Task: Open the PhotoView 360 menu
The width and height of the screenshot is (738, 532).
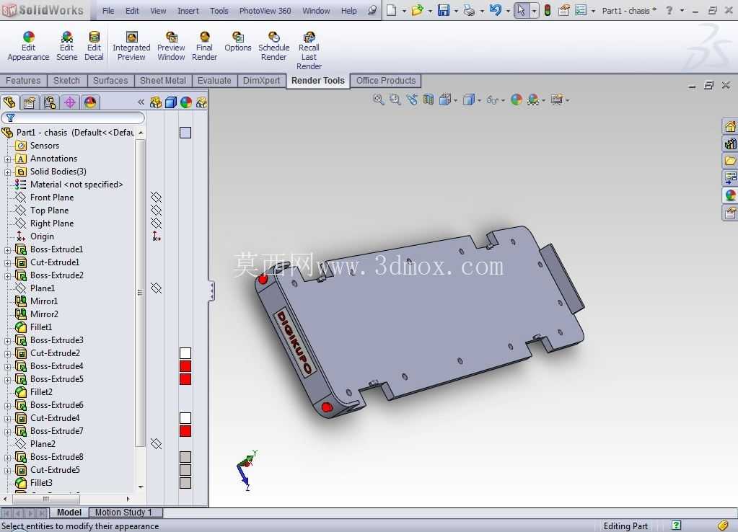Action: point(265,10)
